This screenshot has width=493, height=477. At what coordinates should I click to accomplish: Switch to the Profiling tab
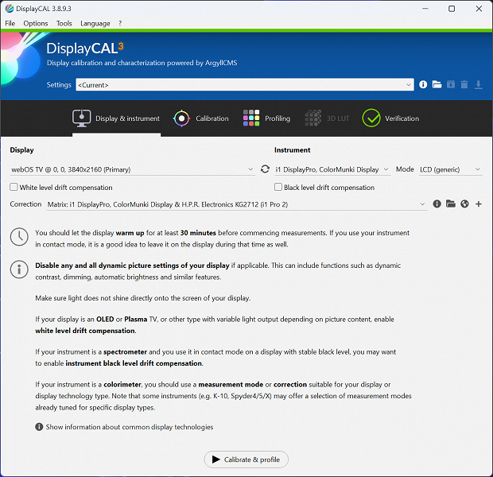pos(266,118)
